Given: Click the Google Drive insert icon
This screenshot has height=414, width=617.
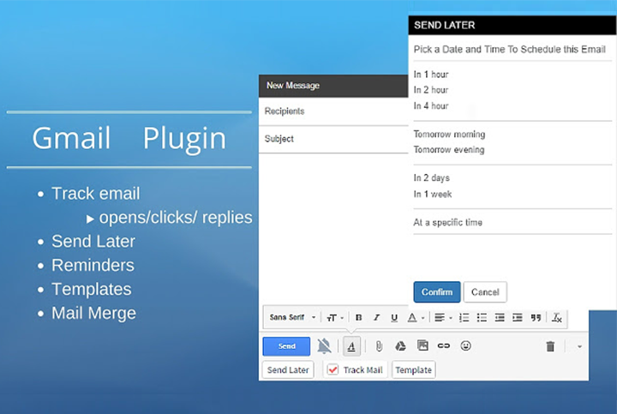Looking at the screenshot, I should [x=400, y=346].
